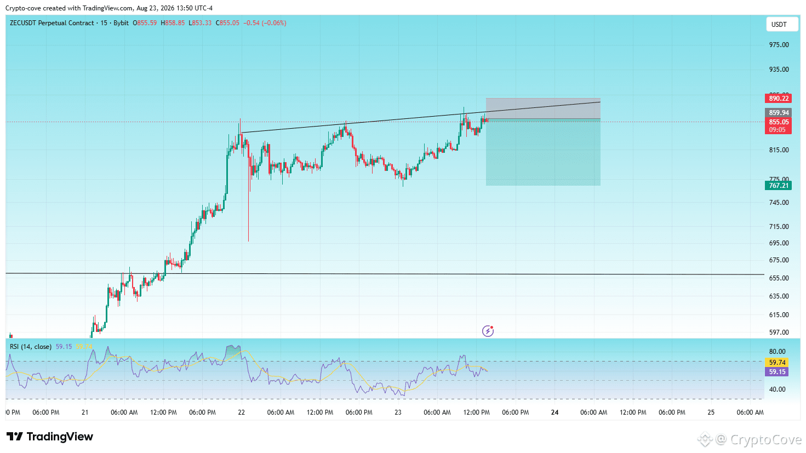Viewport: 806px width, 453px height.
Task: Click the chart snapshot caption with date
Action: (109, 8)
